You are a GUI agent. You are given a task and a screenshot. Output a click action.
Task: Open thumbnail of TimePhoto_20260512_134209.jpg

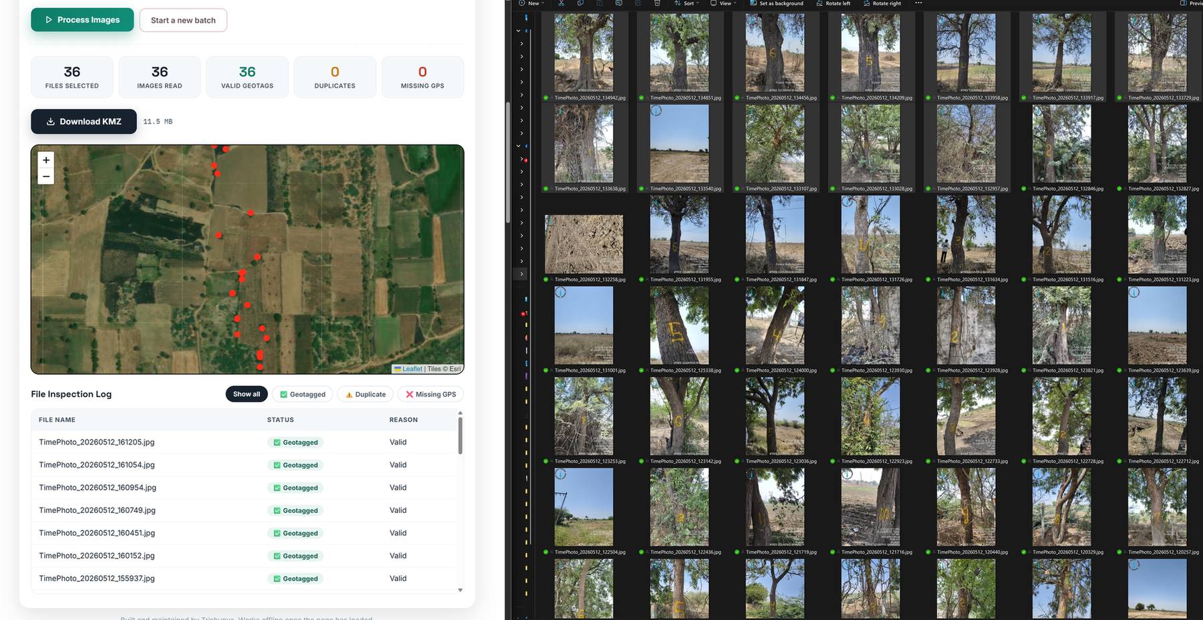point(870,54)
